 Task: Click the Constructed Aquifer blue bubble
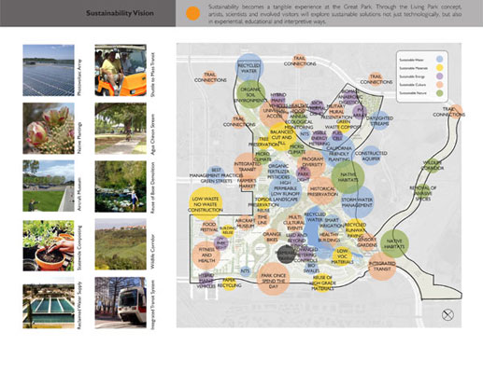pyautogui.click(x=371, y=156)
